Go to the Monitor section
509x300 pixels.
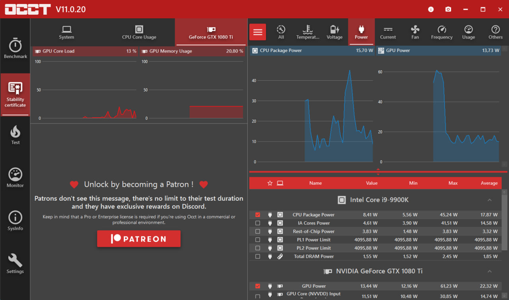[x=16, y=177]
